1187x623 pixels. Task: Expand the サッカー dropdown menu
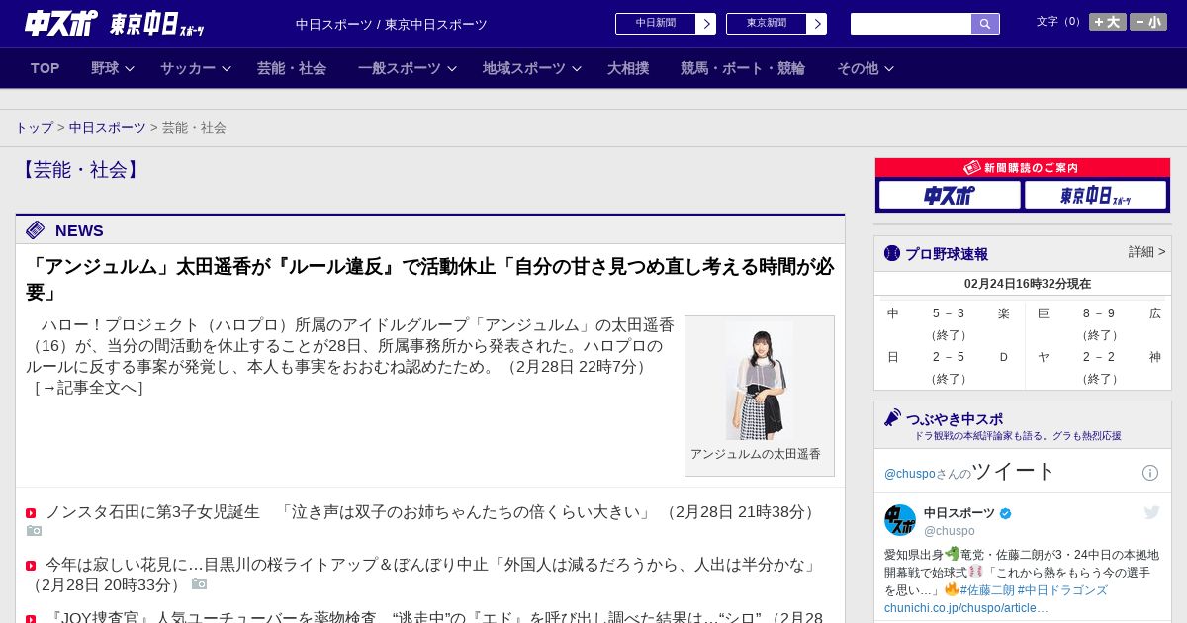click(x=196, y=68)
